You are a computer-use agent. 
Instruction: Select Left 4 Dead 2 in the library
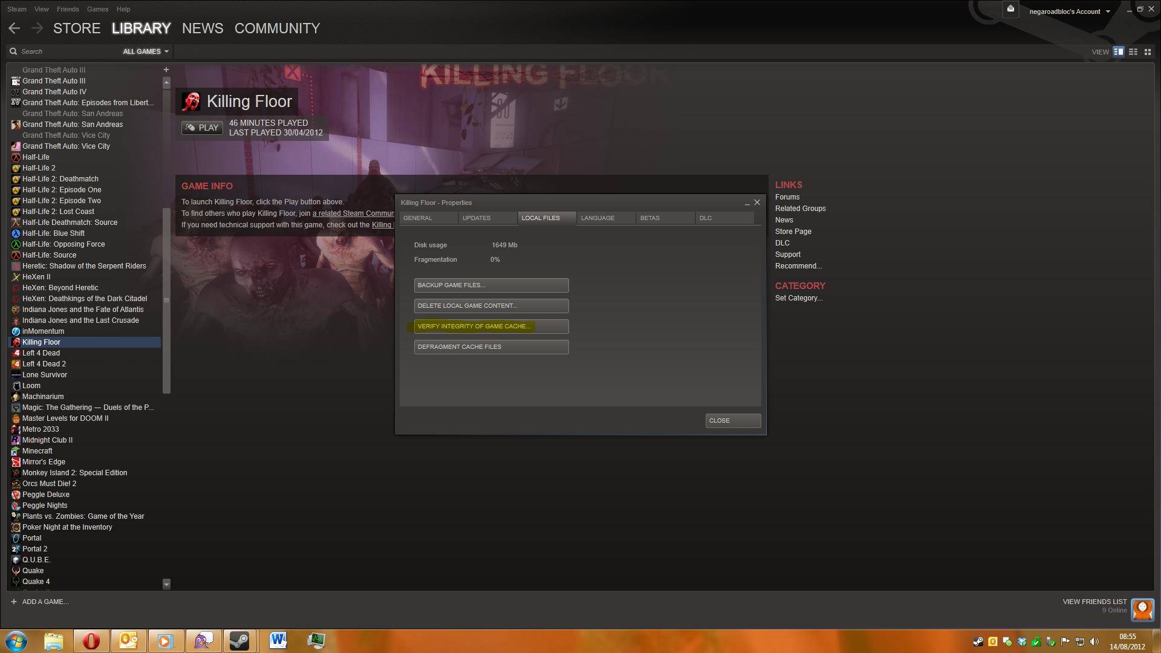click(44, 364)
